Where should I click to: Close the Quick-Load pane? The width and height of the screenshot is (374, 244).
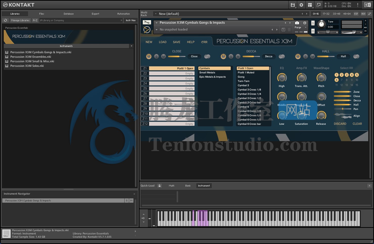click(369, 186)
